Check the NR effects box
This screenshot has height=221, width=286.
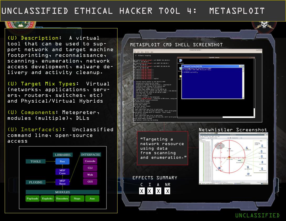(x=167, y=191)
